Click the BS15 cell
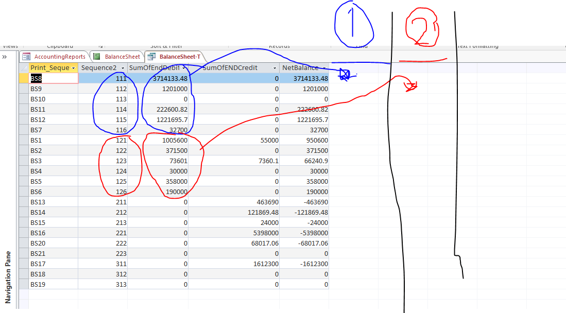The image size is (566, 313). coord(54,223)
